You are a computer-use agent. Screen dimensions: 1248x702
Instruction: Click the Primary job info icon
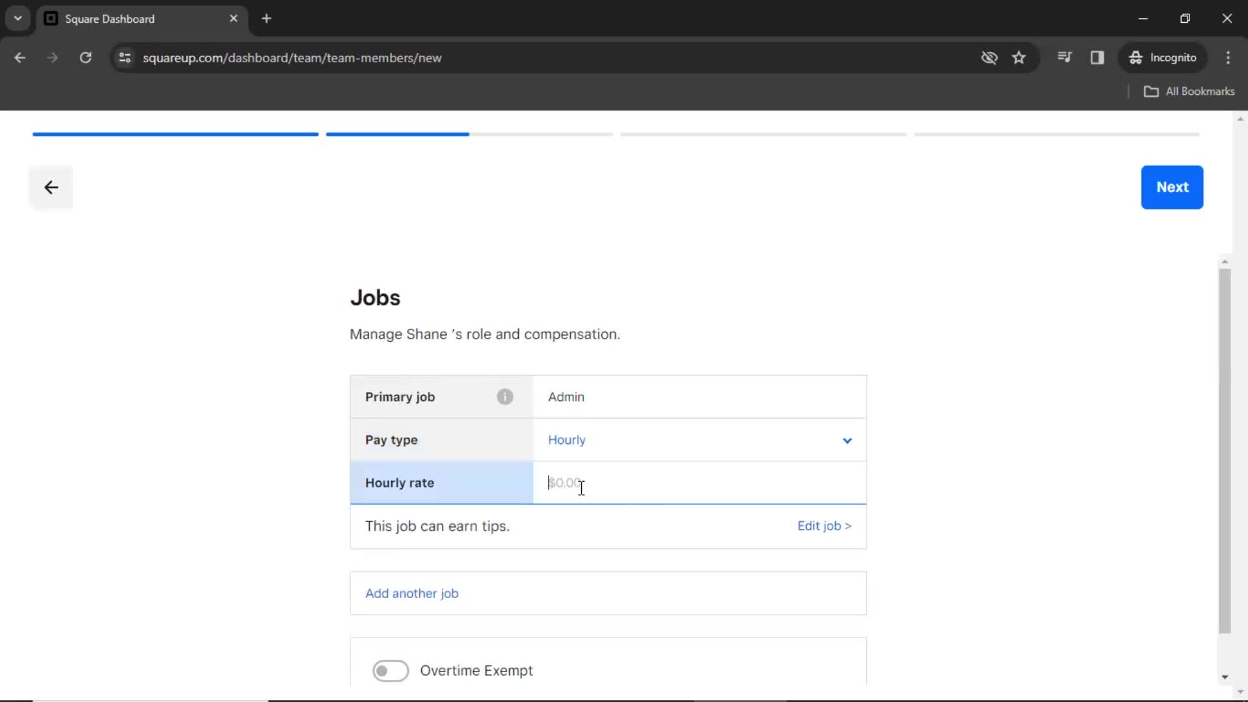pyautogui.click(x=505, y=397)
